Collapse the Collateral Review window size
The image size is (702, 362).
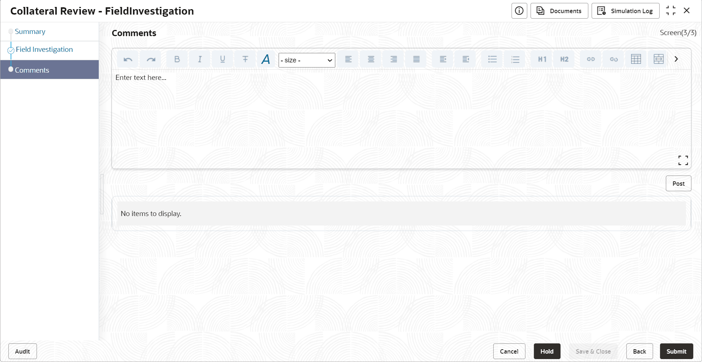point(671,11)
